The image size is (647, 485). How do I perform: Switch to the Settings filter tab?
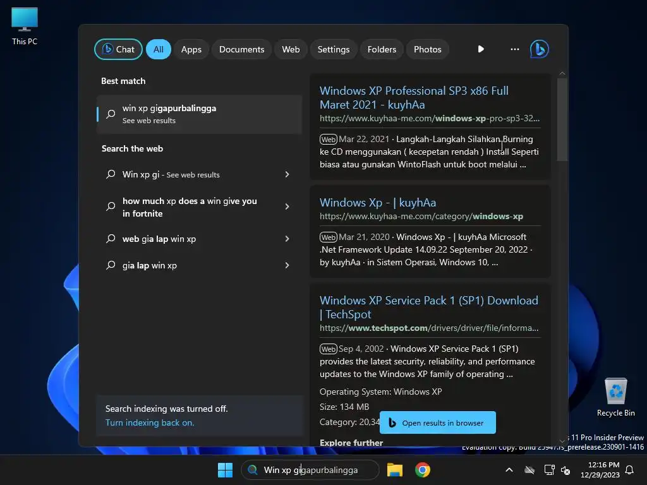[x=334, y=49]
